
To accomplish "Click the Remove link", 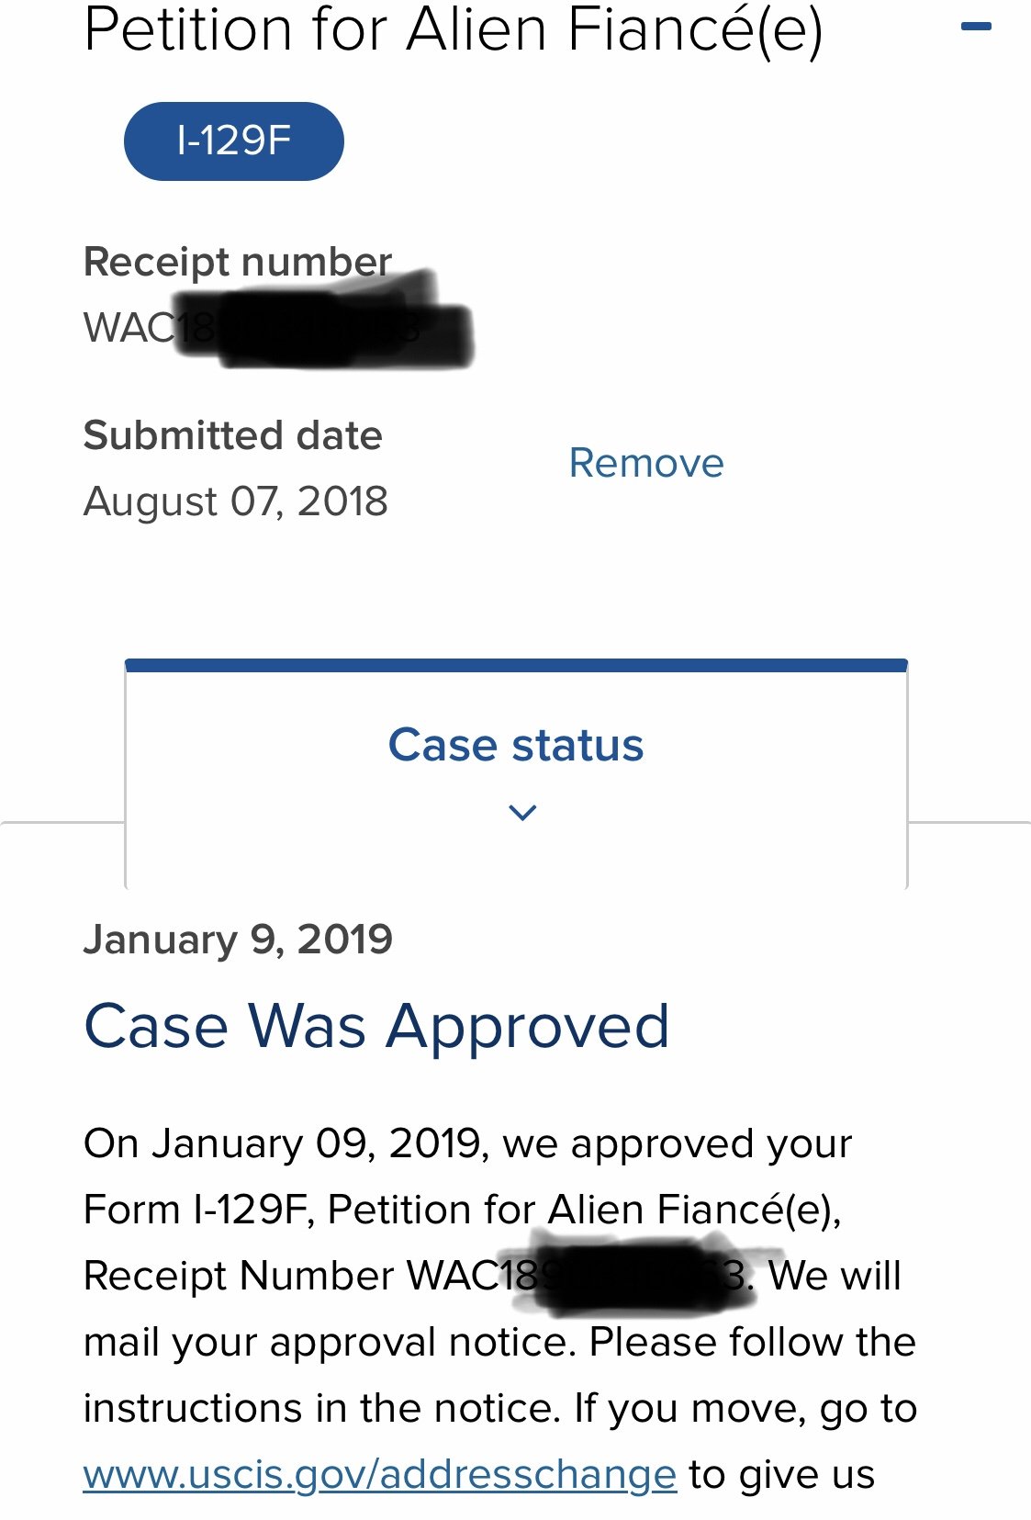I will 645,463.
